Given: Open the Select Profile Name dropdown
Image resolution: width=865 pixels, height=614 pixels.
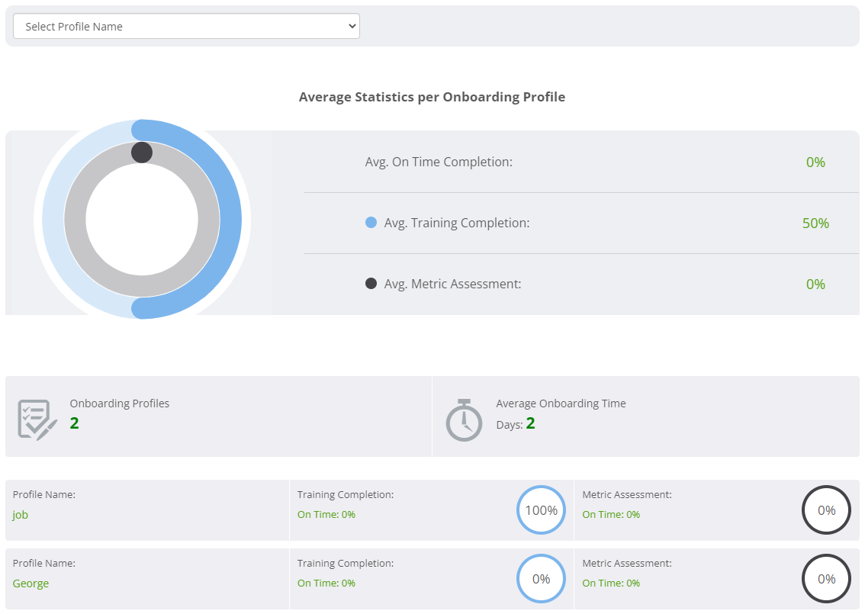Looking at the screenshot, I should pyautogui.click(x=186, y=27).
